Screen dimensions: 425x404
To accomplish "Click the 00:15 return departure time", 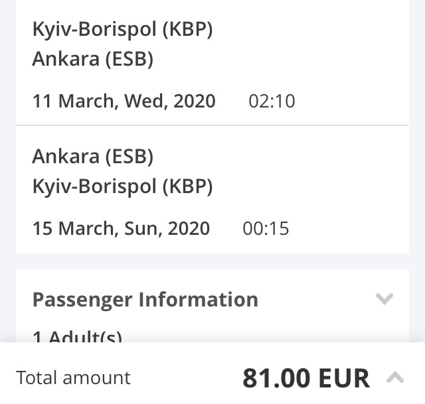I will [x=266, y=229].
